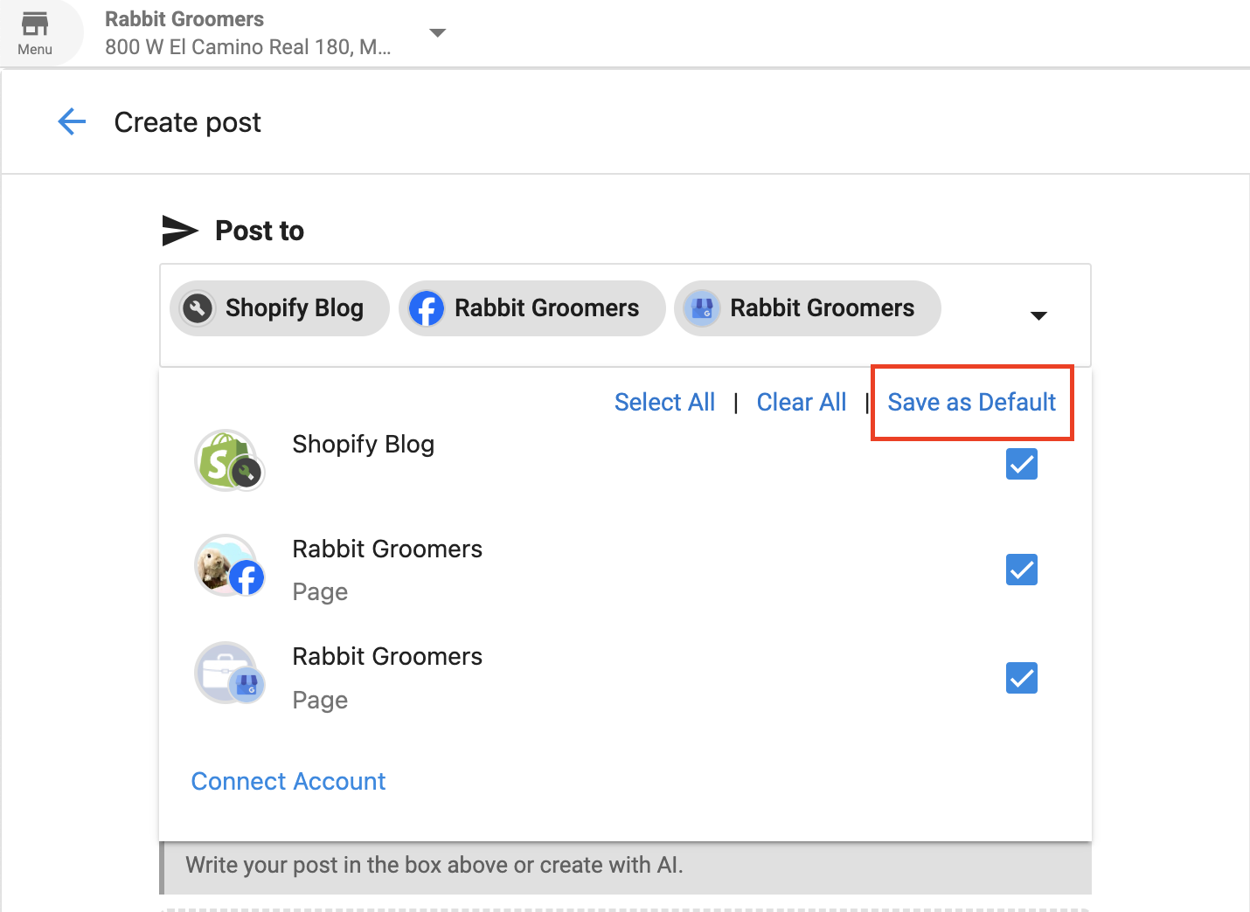This screenshot has height=912, width=1250.
Task: Click the Shopify Blog profile avatar in the list
Action: point(229,460)
